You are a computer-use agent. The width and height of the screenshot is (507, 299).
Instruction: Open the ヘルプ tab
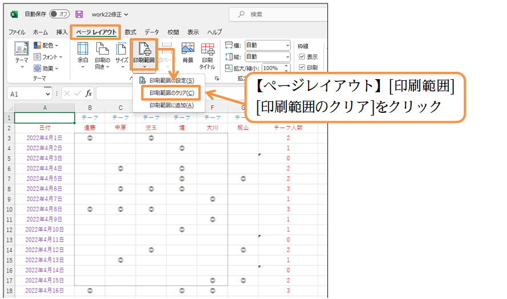[214, 32]
